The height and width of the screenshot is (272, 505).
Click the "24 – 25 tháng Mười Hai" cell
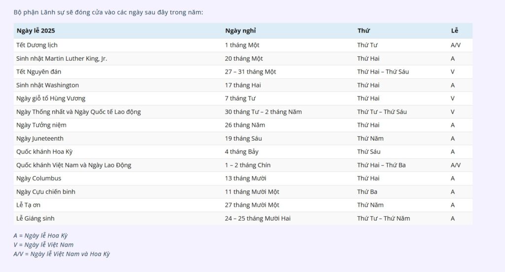[257, 218]
